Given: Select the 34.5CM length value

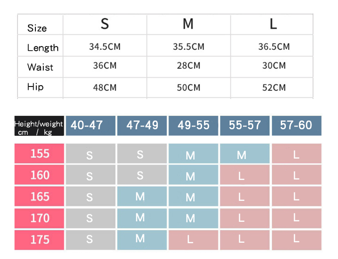Looking at the screenshot, I should [105, 47].
